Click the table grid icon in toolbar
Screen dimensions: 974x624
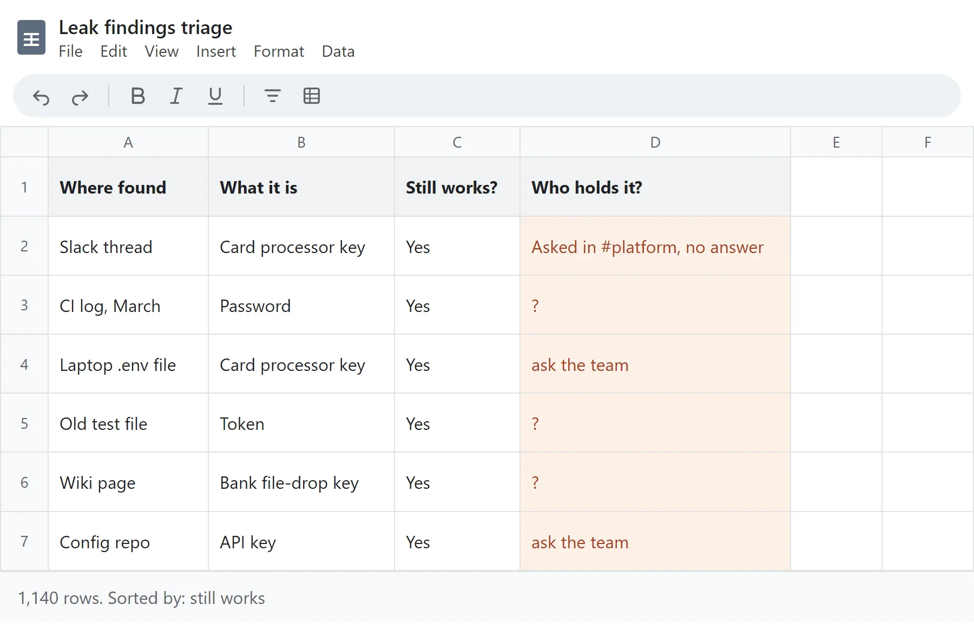pyautogui.click(x=312, y=96)
